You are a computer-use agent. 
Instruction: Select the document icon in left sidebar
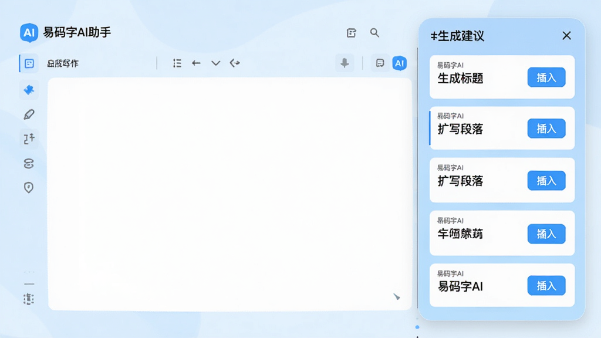(x=29, y=63)
